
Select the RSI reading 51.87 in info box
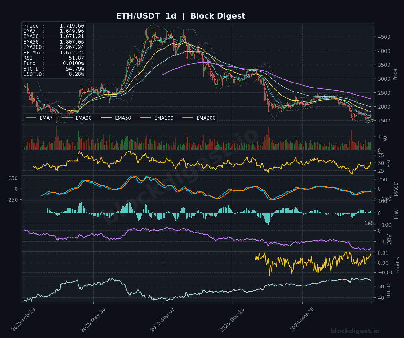76,58
